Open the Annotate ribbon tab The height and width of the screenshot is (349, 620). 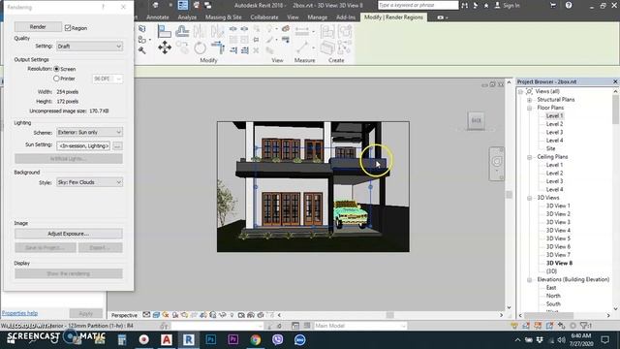157,17
